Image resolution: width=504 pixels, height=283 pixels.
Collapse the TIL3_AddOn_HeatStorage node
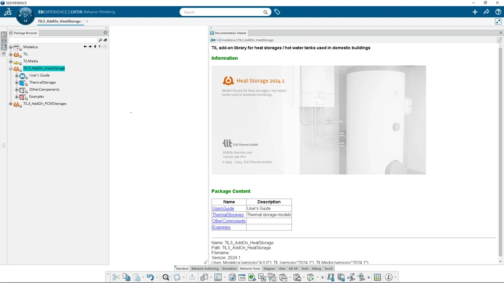(10, 68)
